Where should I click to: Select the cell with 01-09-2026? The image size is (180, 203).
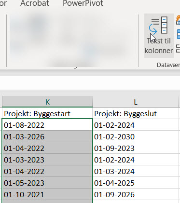coord(136,194)
